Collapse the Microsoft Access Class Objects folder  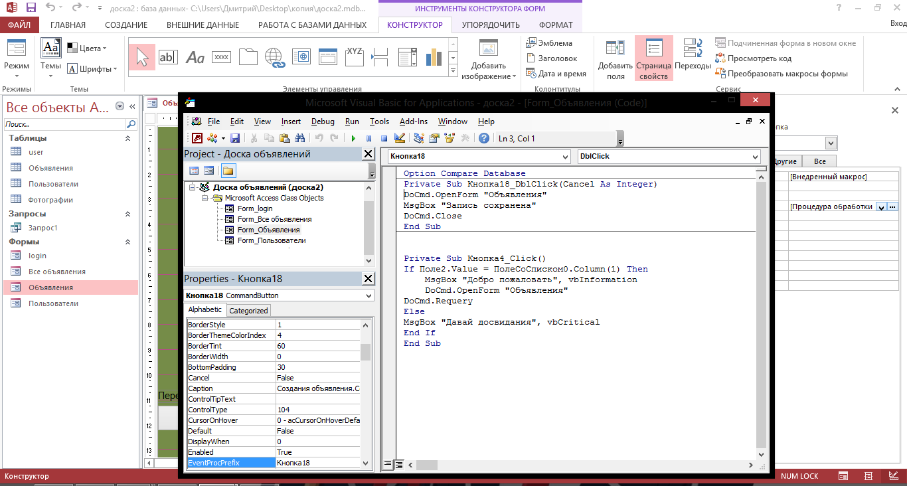[206, 198]
